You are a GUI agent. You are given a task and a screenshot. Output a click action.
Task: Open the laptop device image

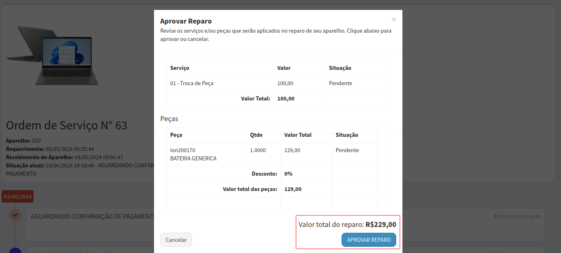[54, 55]
